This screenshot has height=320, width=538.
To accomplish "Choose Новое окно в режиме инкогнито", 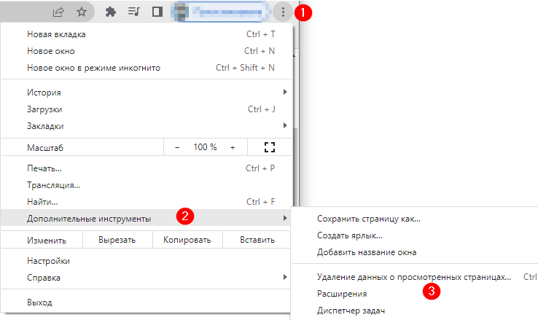I will pyautogui.click(x=93, y=68).
